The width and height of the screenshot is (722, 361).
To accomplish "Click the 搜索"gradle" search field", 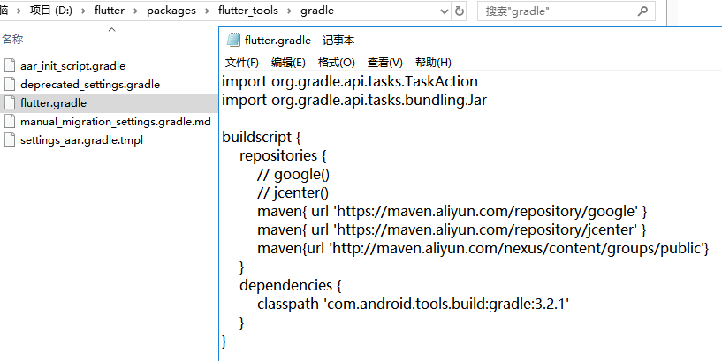I will tap(566, 11).
